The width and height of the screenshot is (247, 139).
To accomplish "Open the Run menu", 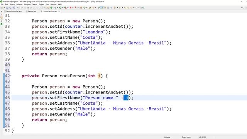I will point(47,4).
